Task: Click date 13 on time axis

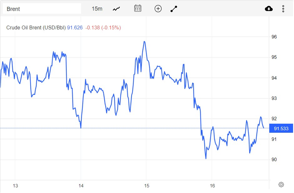Action: (x=15, y=186)
